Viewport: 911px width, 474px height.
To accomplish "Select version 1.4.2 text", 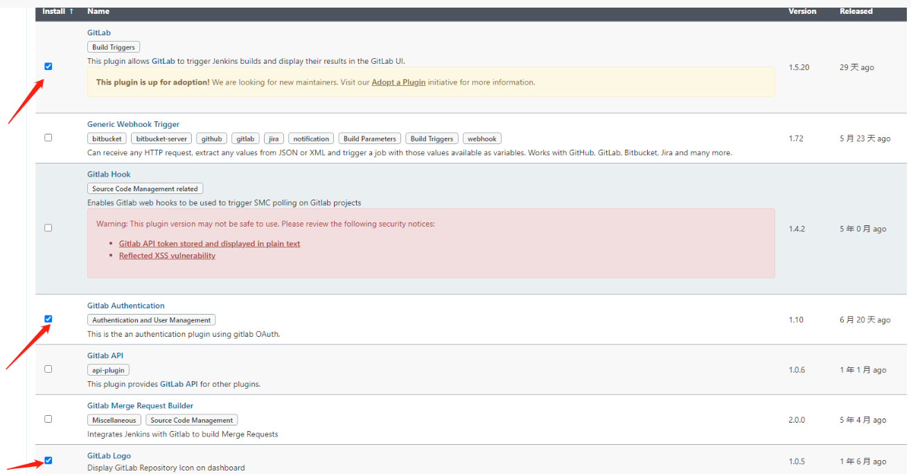I will click(x=797, y=229).
